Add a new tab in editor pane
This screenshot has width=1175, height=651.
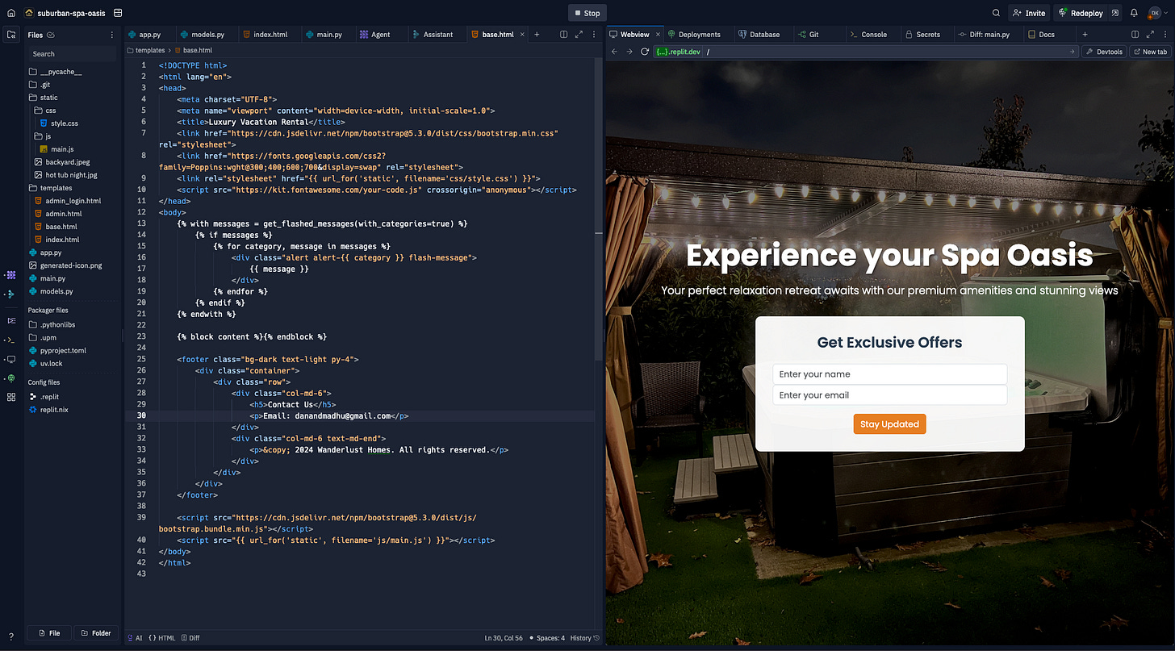537,35
